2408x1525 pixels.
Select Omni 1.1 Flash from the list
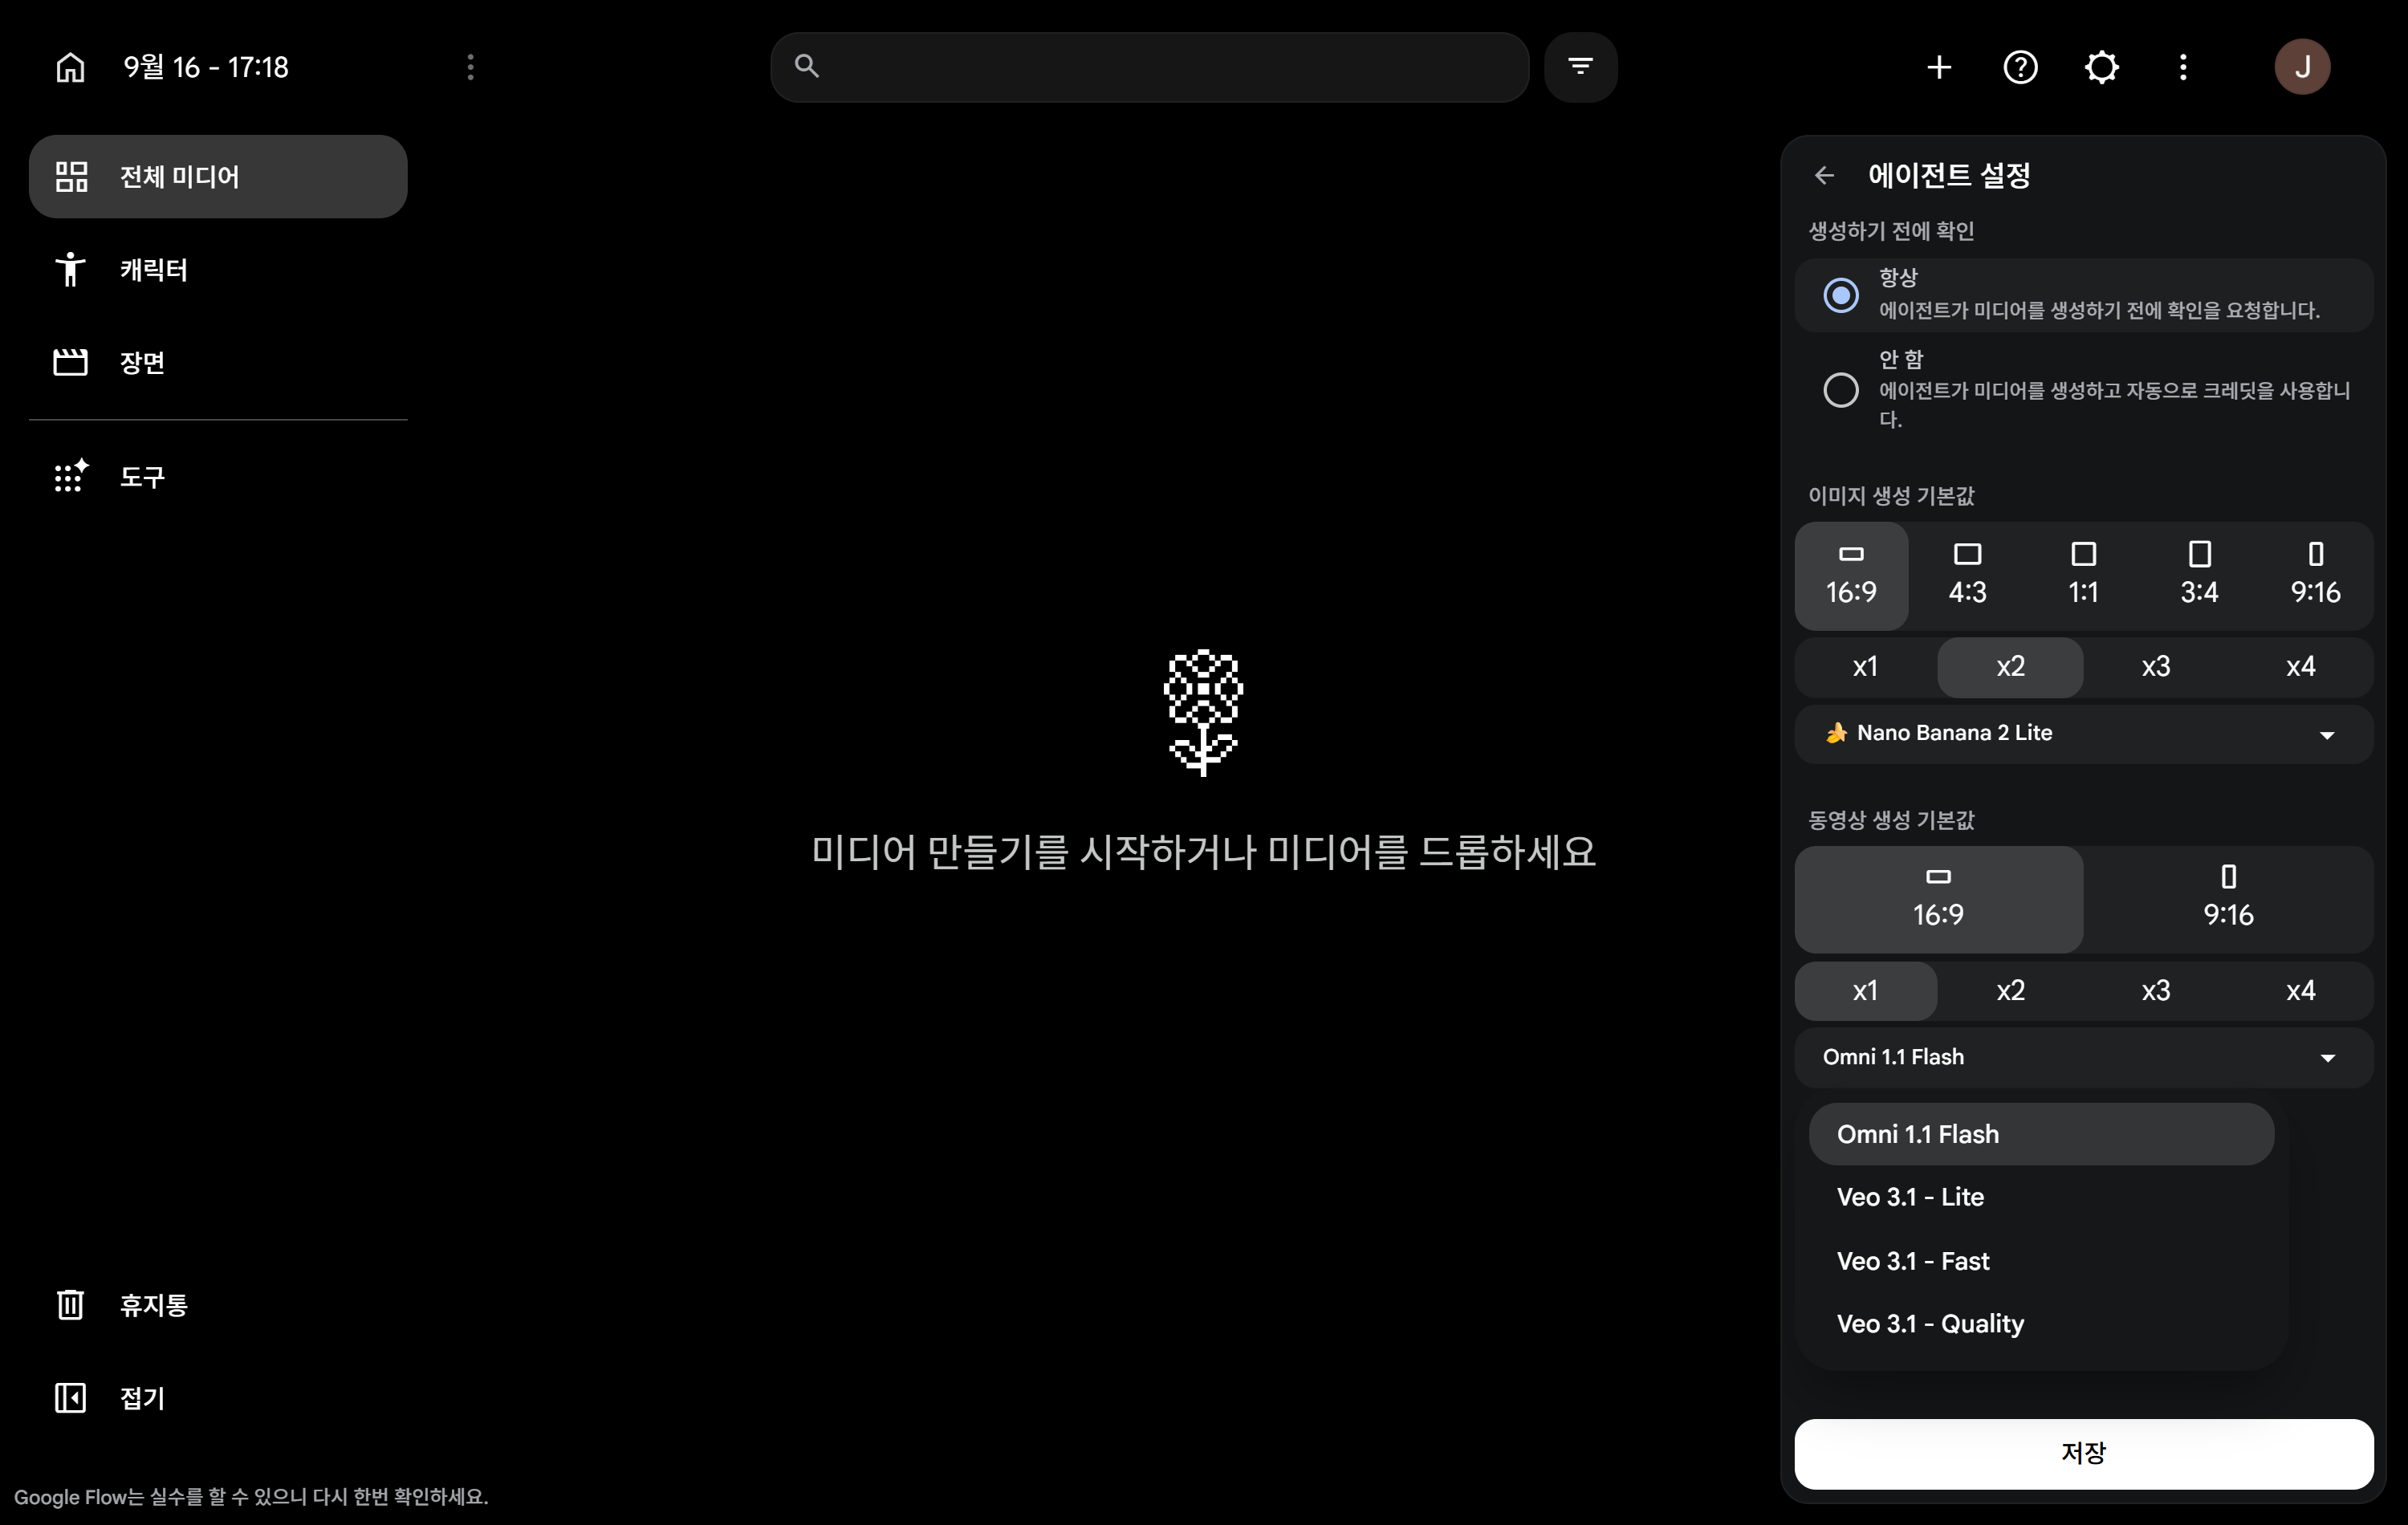[x=2041, y=1134]
